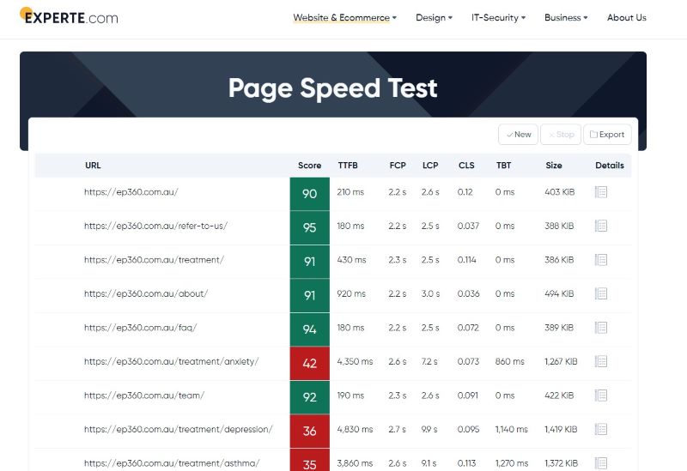Open details icon for treatment/asthma row

(600, 463)
